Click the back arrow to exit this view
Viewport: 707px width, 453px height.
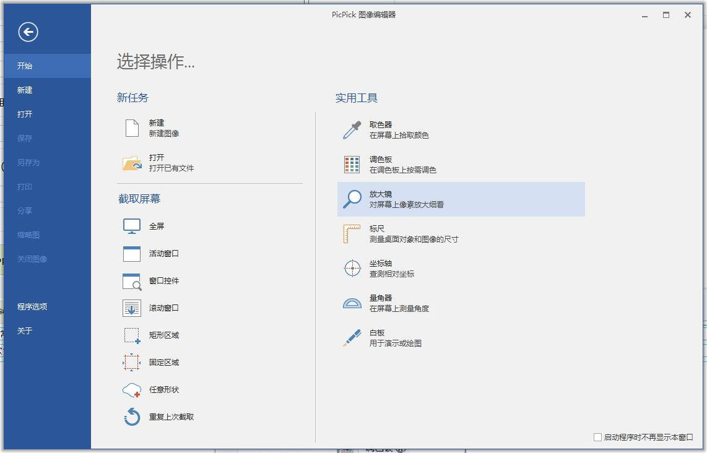[27, 32]
